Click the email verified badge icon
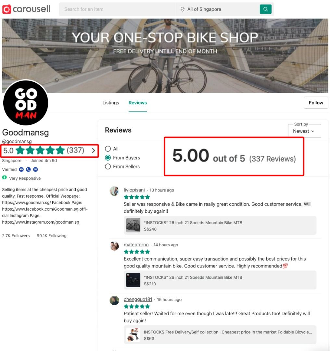The width and height of the screenshot is (330, 351). pyautogui.click(x=21, y=169)
